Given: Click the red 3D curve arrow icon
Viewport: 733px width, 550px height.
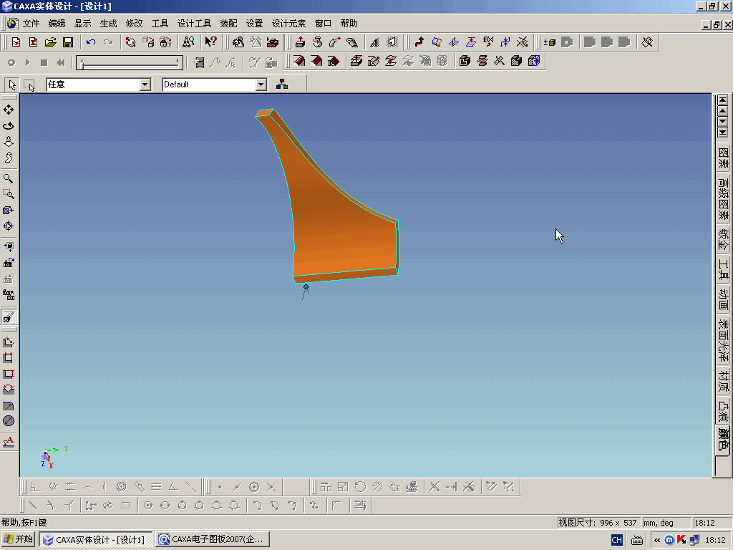Looking at the screenshot, I should point(419,42).
